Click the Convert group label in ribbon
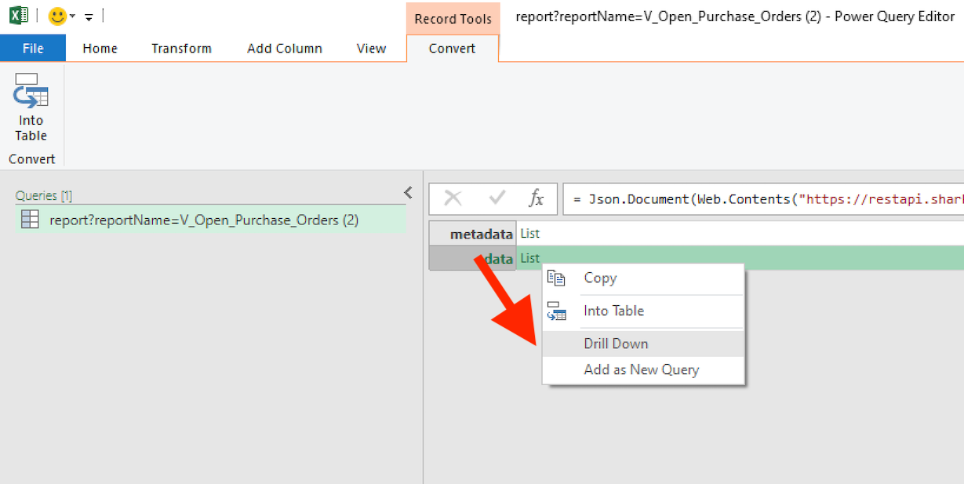This screenshot has width=964, height=484. (32, 158)
